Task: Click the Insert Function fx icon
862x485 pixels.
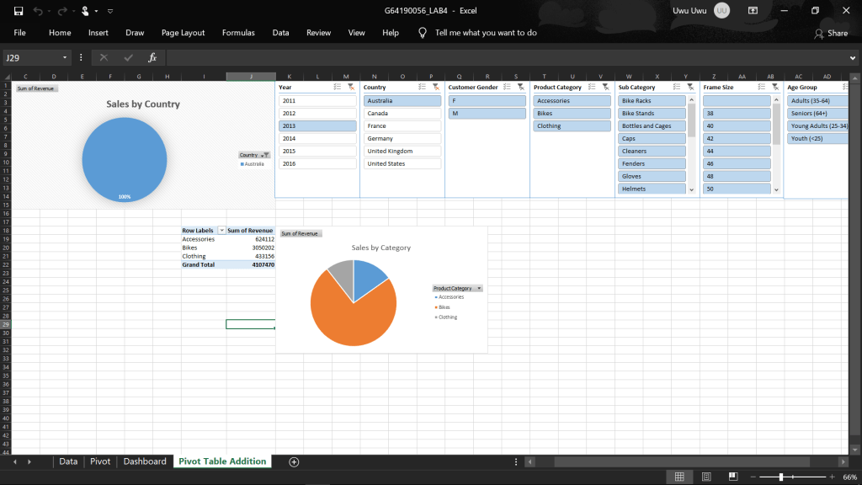Action: point(152,58)
